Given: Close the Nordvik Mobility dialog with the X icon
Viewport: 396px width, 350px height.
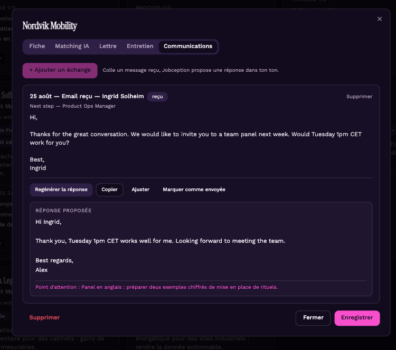Looking at the screenshot, I should pyautogui.click(x=379, y=19).
